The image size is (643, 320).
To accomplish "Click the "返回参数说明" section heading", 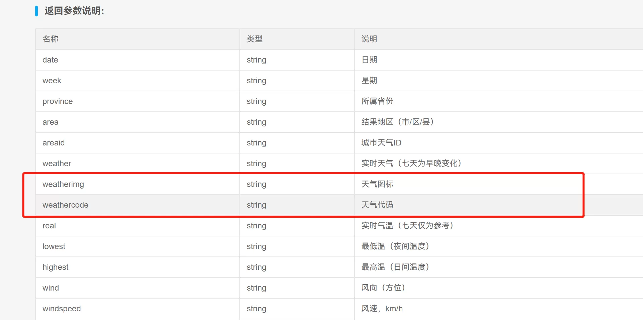I will [74, 11].
